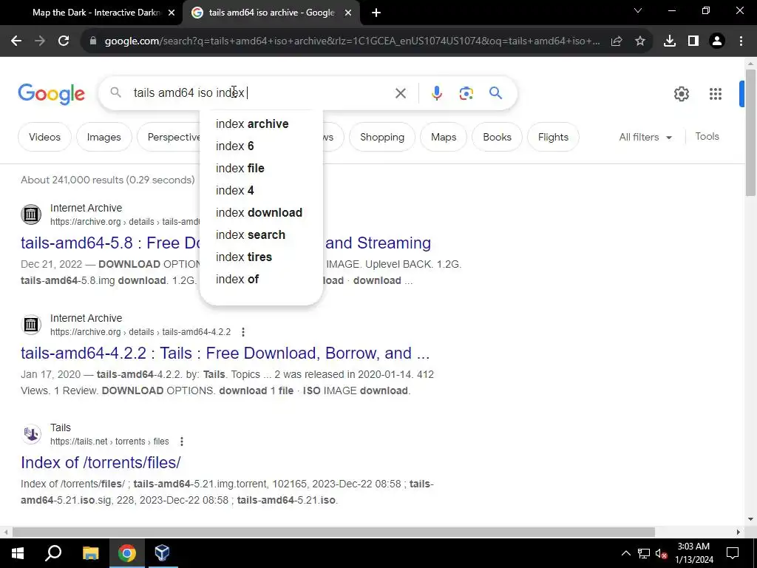The image size is (757, 568).
Task: Open more options for tails.net result
Action: click(x=182, y=442)
